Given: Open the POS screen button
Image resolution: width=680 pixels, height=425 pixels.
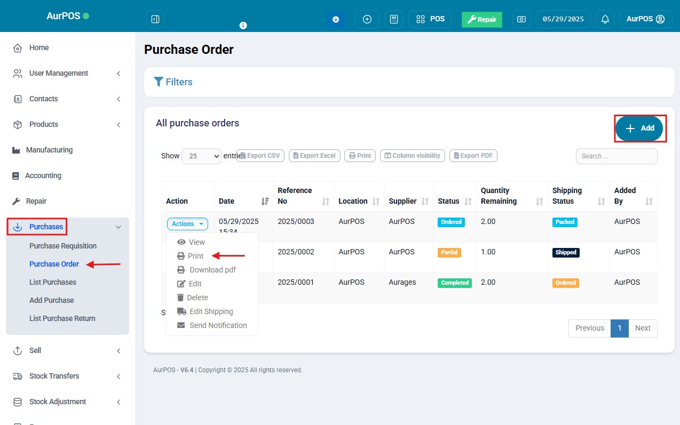Looking at the screenshot, I should [430, 19].
